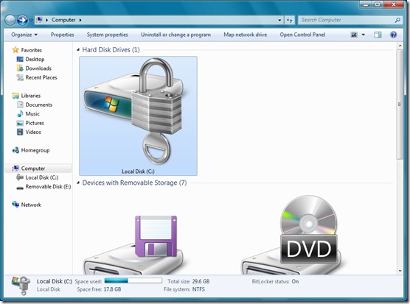Click the Removable Disk (E:) tree icon
The image size is (410, 304).
tap(20, 188)
